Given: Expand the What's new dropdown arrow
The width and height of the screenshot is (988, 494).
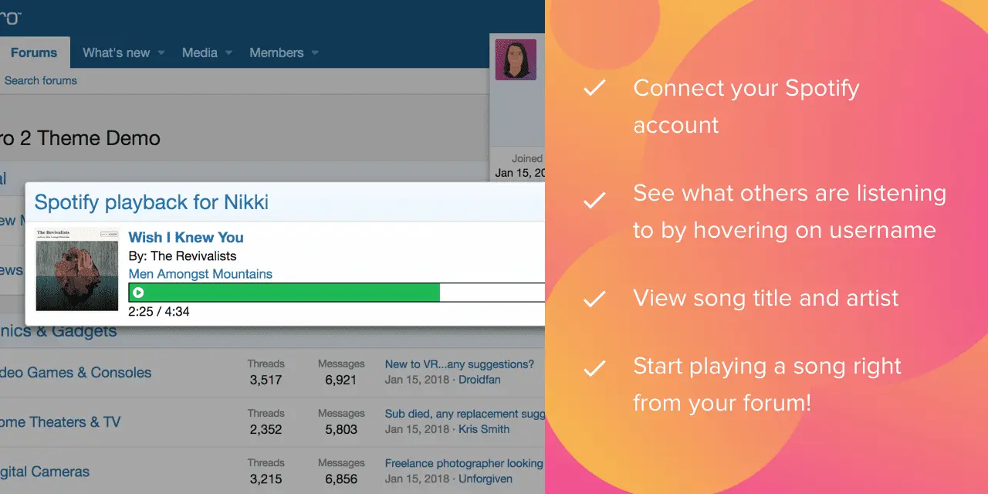Looking at the screenshot, I should tap(161, 53).
